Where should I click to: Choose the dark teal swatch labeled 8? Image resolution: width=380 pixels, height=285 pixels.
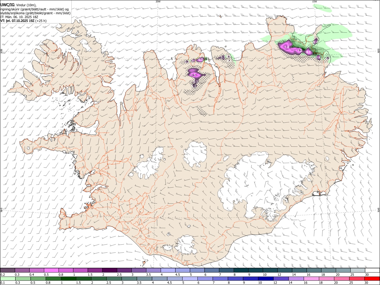[241, 270]
